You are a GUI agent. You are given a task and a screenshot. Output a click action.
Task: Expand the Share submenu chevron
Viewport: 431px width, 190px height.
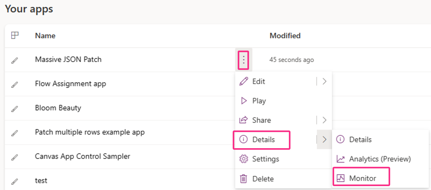[x=324, y=120]
